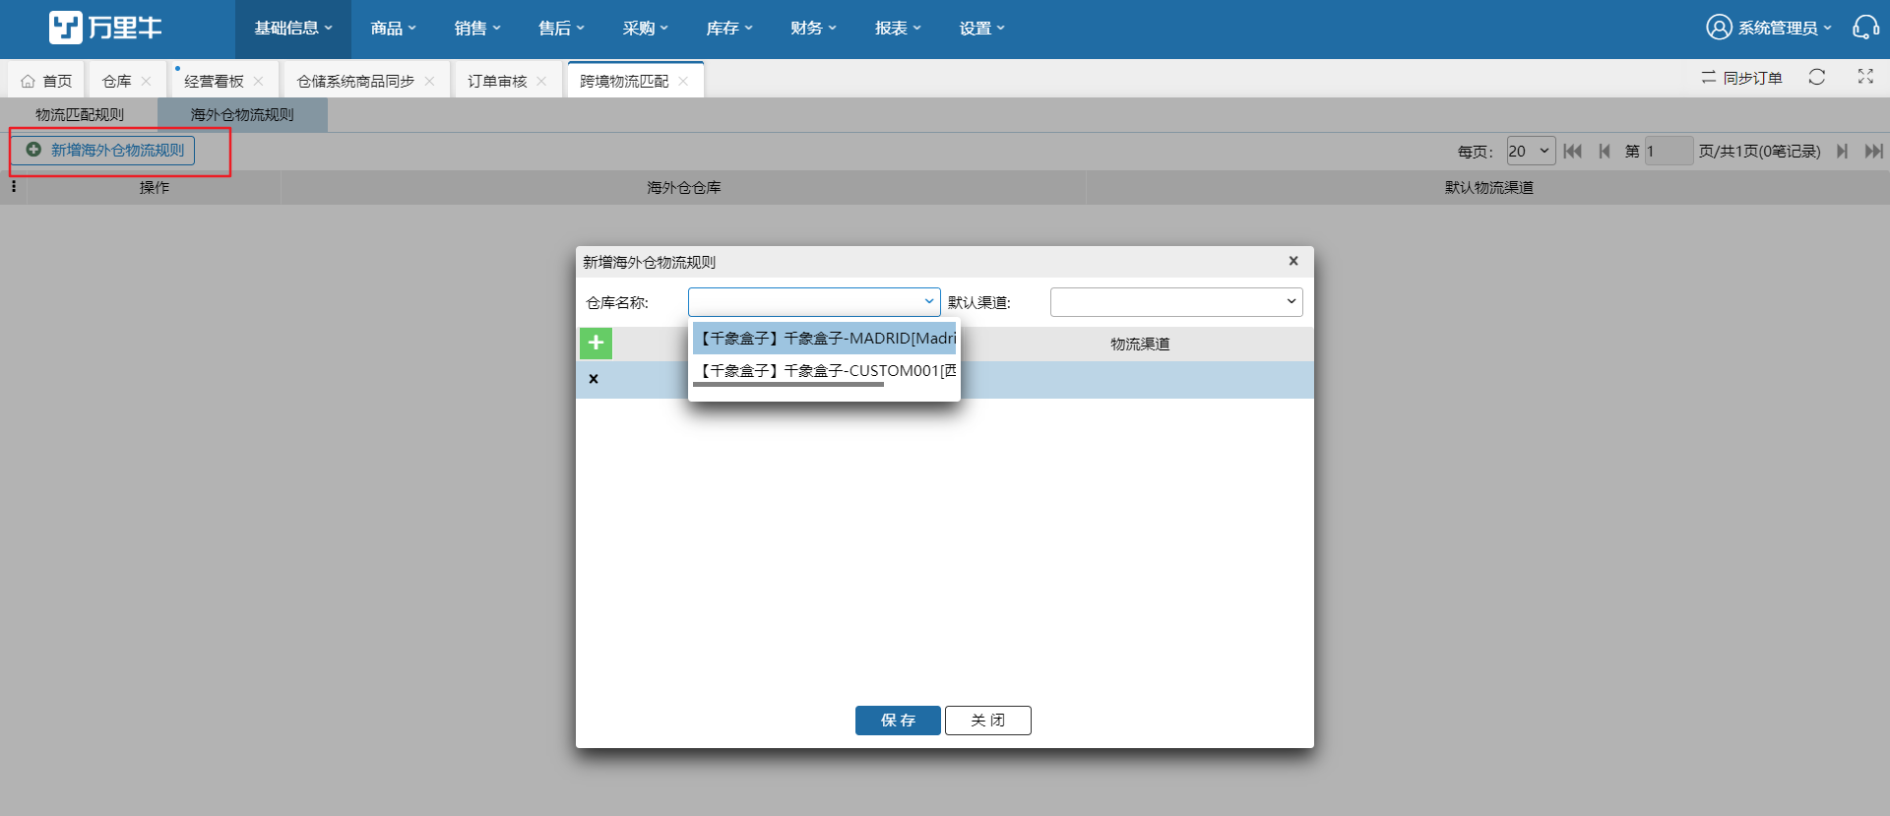Go to the previous page icon
1890x816 pixels.
pos(1605,151)
